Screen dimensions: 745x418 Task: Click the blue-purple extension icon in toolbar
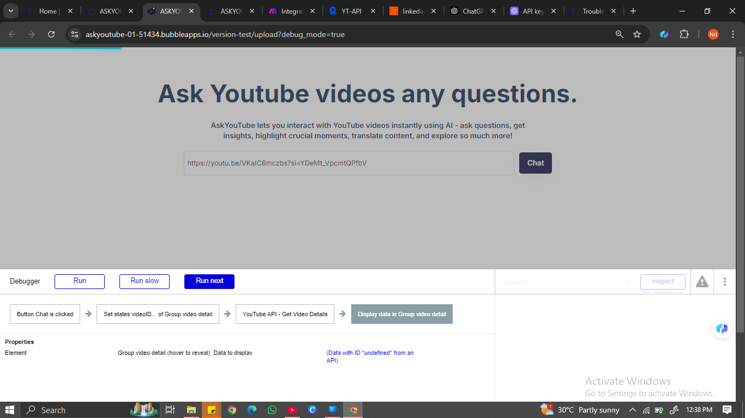[x=664, y=34]
